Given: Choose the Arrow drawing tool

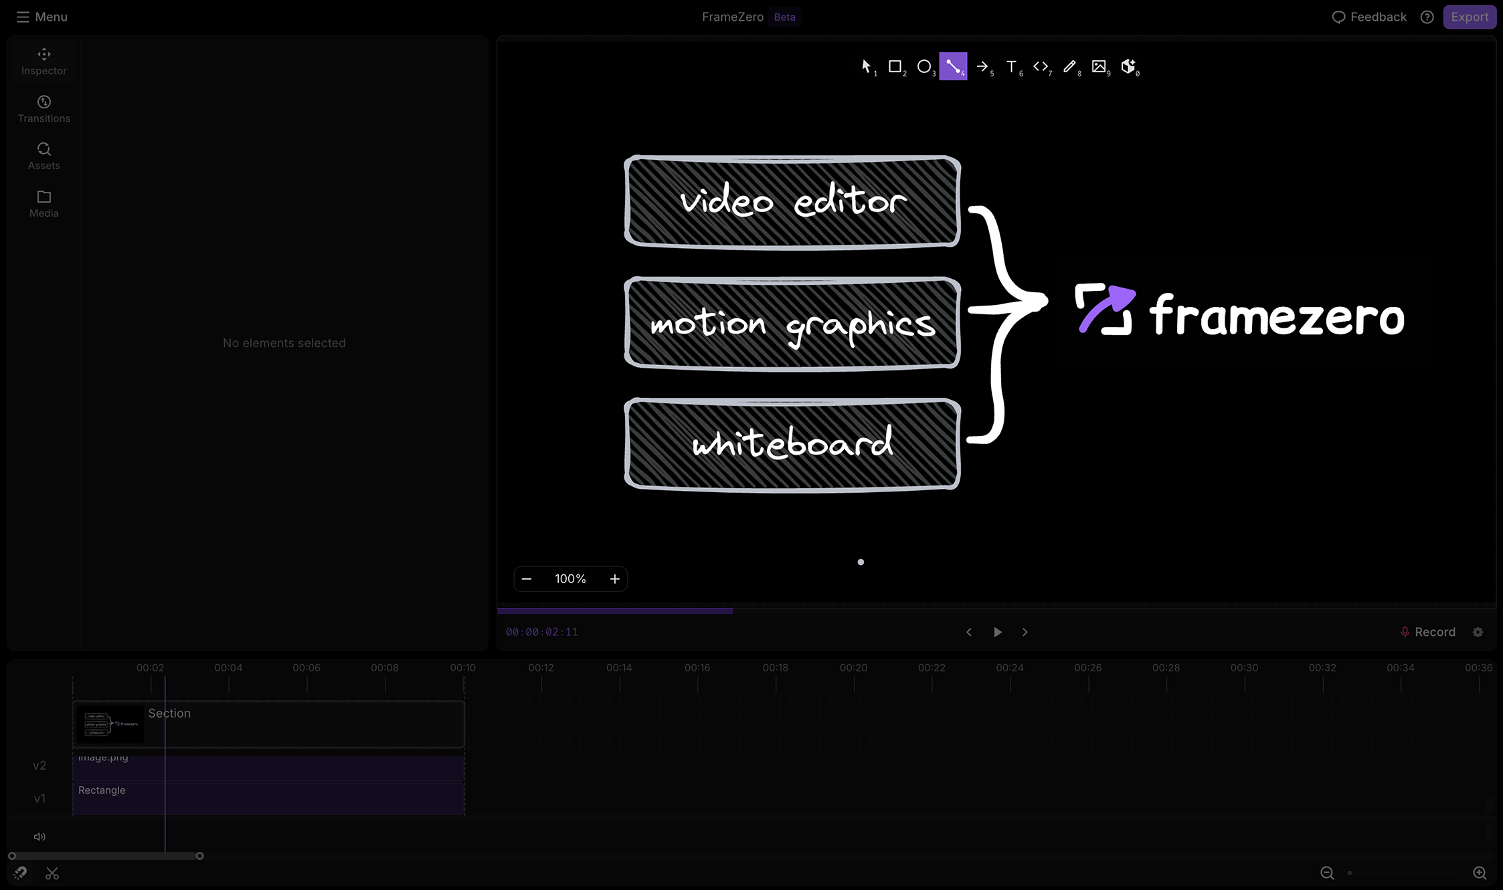Looking at the screenshot, I should (x=982, y=66).
